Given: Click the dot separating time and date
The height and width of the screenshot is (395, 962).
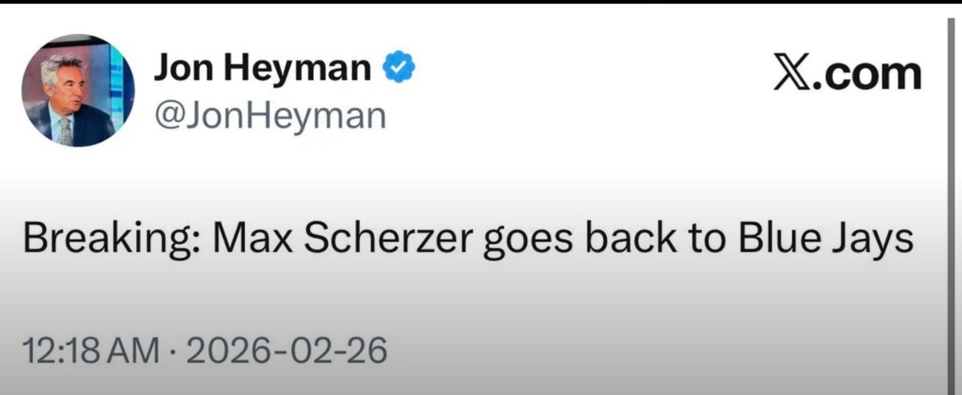Looking at the screenshot, I should (x=172, y=352).
